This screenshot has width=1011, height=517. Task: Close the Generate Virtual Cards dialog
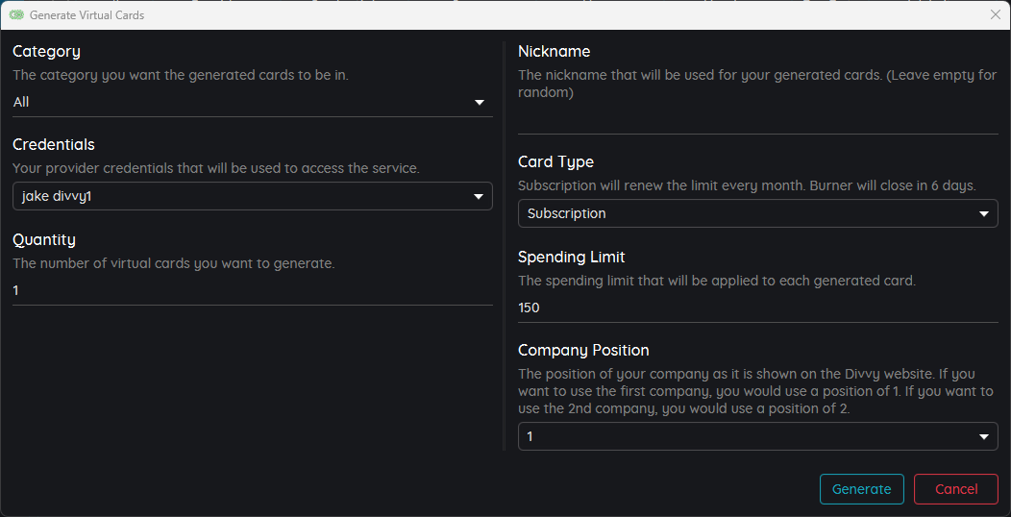tap(995, 14)
